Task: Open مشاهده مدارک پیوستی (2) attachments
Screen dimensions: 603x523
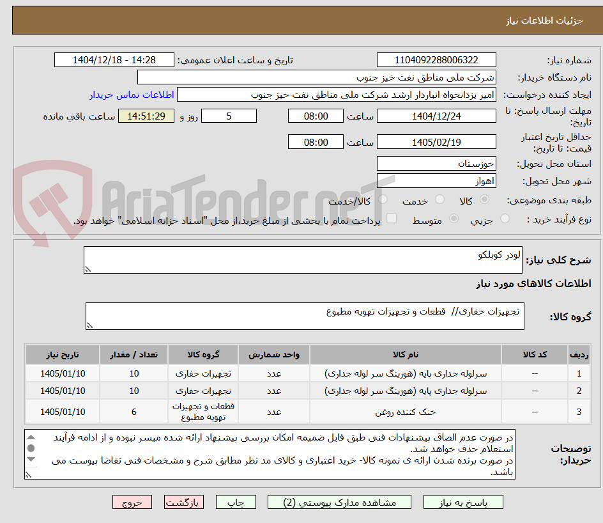Action: [339, 502]
